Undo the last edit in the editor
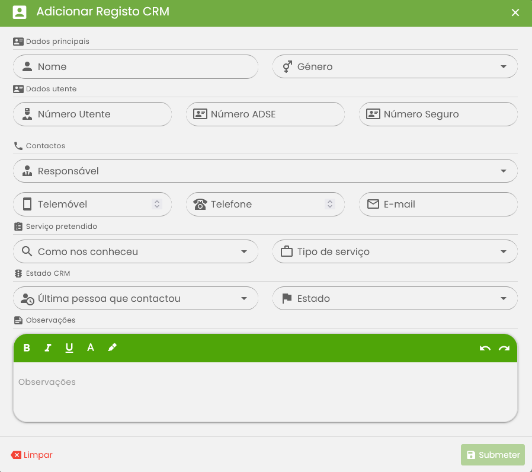This screenshot has height=472, width=532. (485, 348)
